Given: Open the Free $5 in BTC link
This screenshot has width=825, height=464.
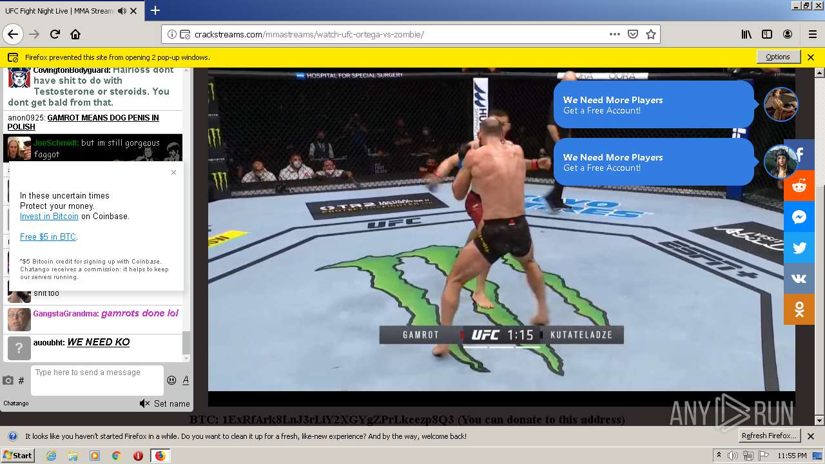Looking at the screenshot, I should (48, 237).
